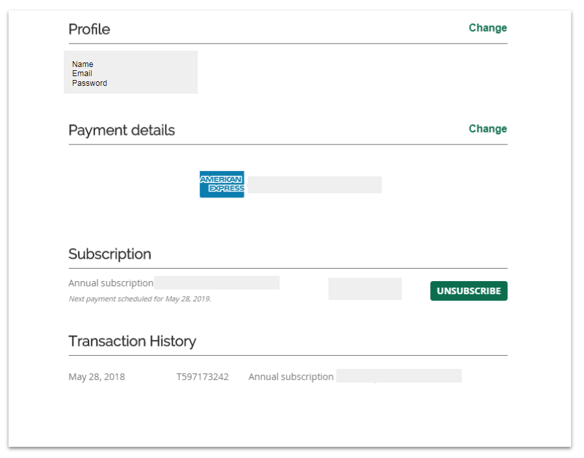Click the next payment scheduled note

pos(140,299)
